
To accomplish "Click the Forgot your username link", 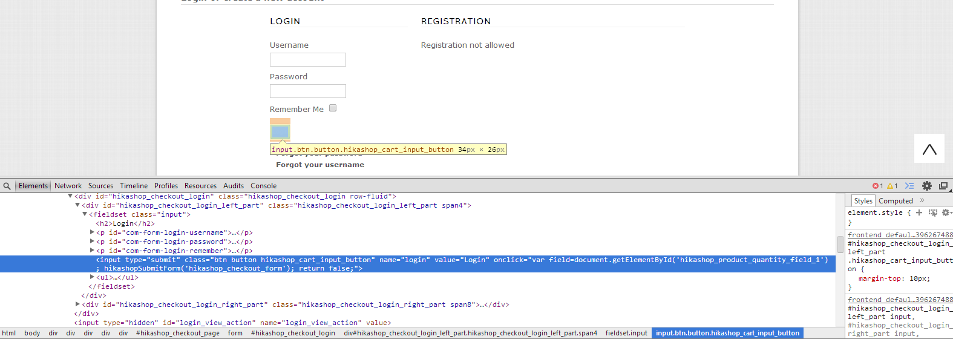I will [x=320, y=165].
